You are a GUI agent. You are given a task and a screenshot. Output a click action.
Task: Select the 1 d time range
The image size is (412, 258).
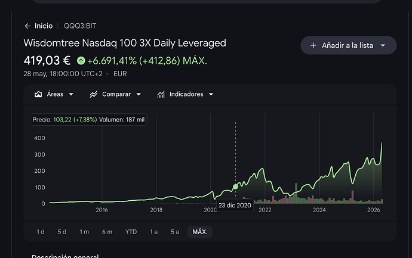coord(41,232)
